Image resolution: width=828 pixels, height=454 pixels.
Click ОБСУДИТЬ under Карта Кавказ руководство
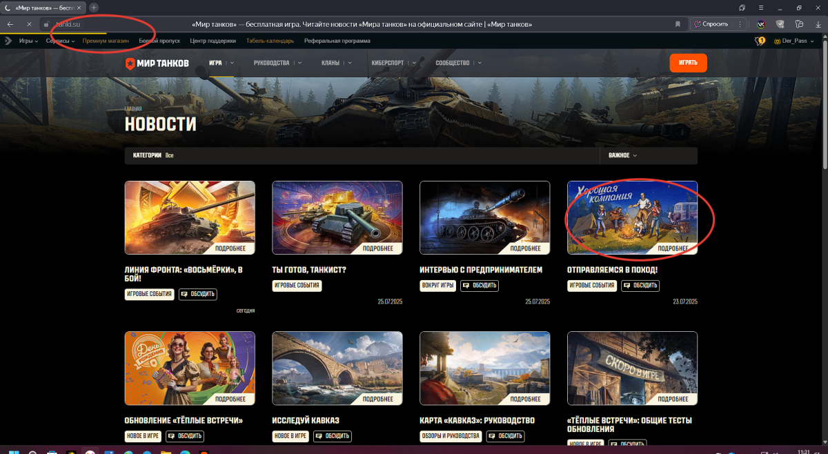[505, 436]
